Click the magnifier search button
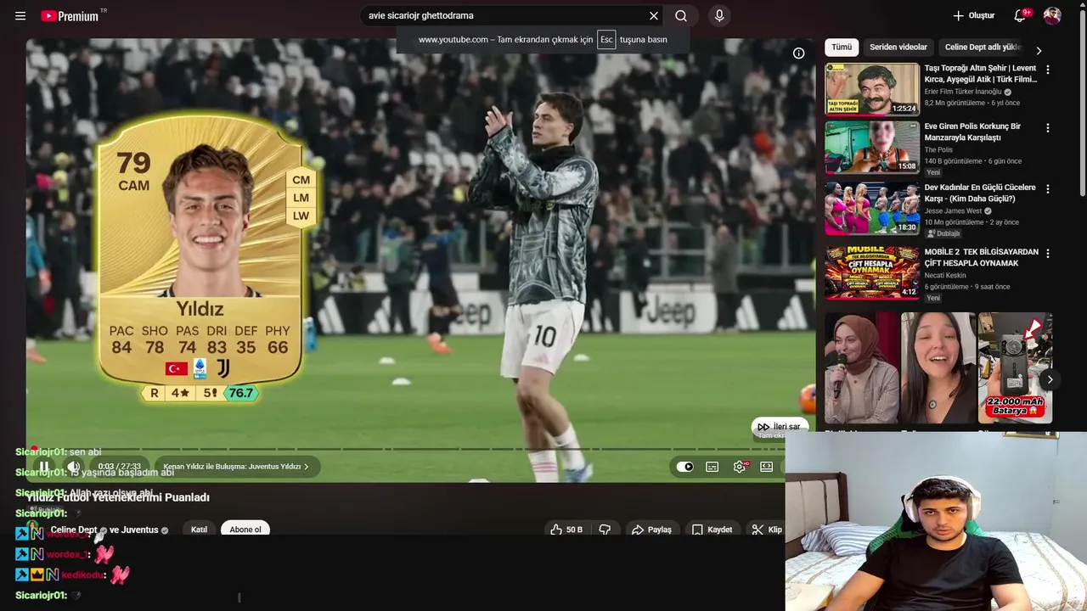This screenshot has width=1087, height=611. coord(681,16)
